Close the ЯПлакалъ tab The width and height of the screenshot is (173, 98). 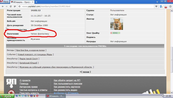(x=33, y=2)
